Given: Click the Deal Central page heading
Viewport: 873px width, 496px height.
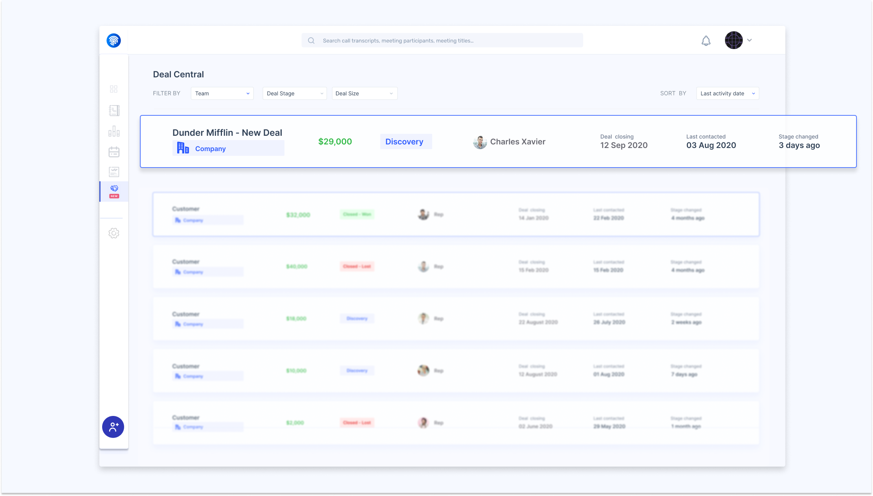Looking at the screenshot, I should pos(178,74).
